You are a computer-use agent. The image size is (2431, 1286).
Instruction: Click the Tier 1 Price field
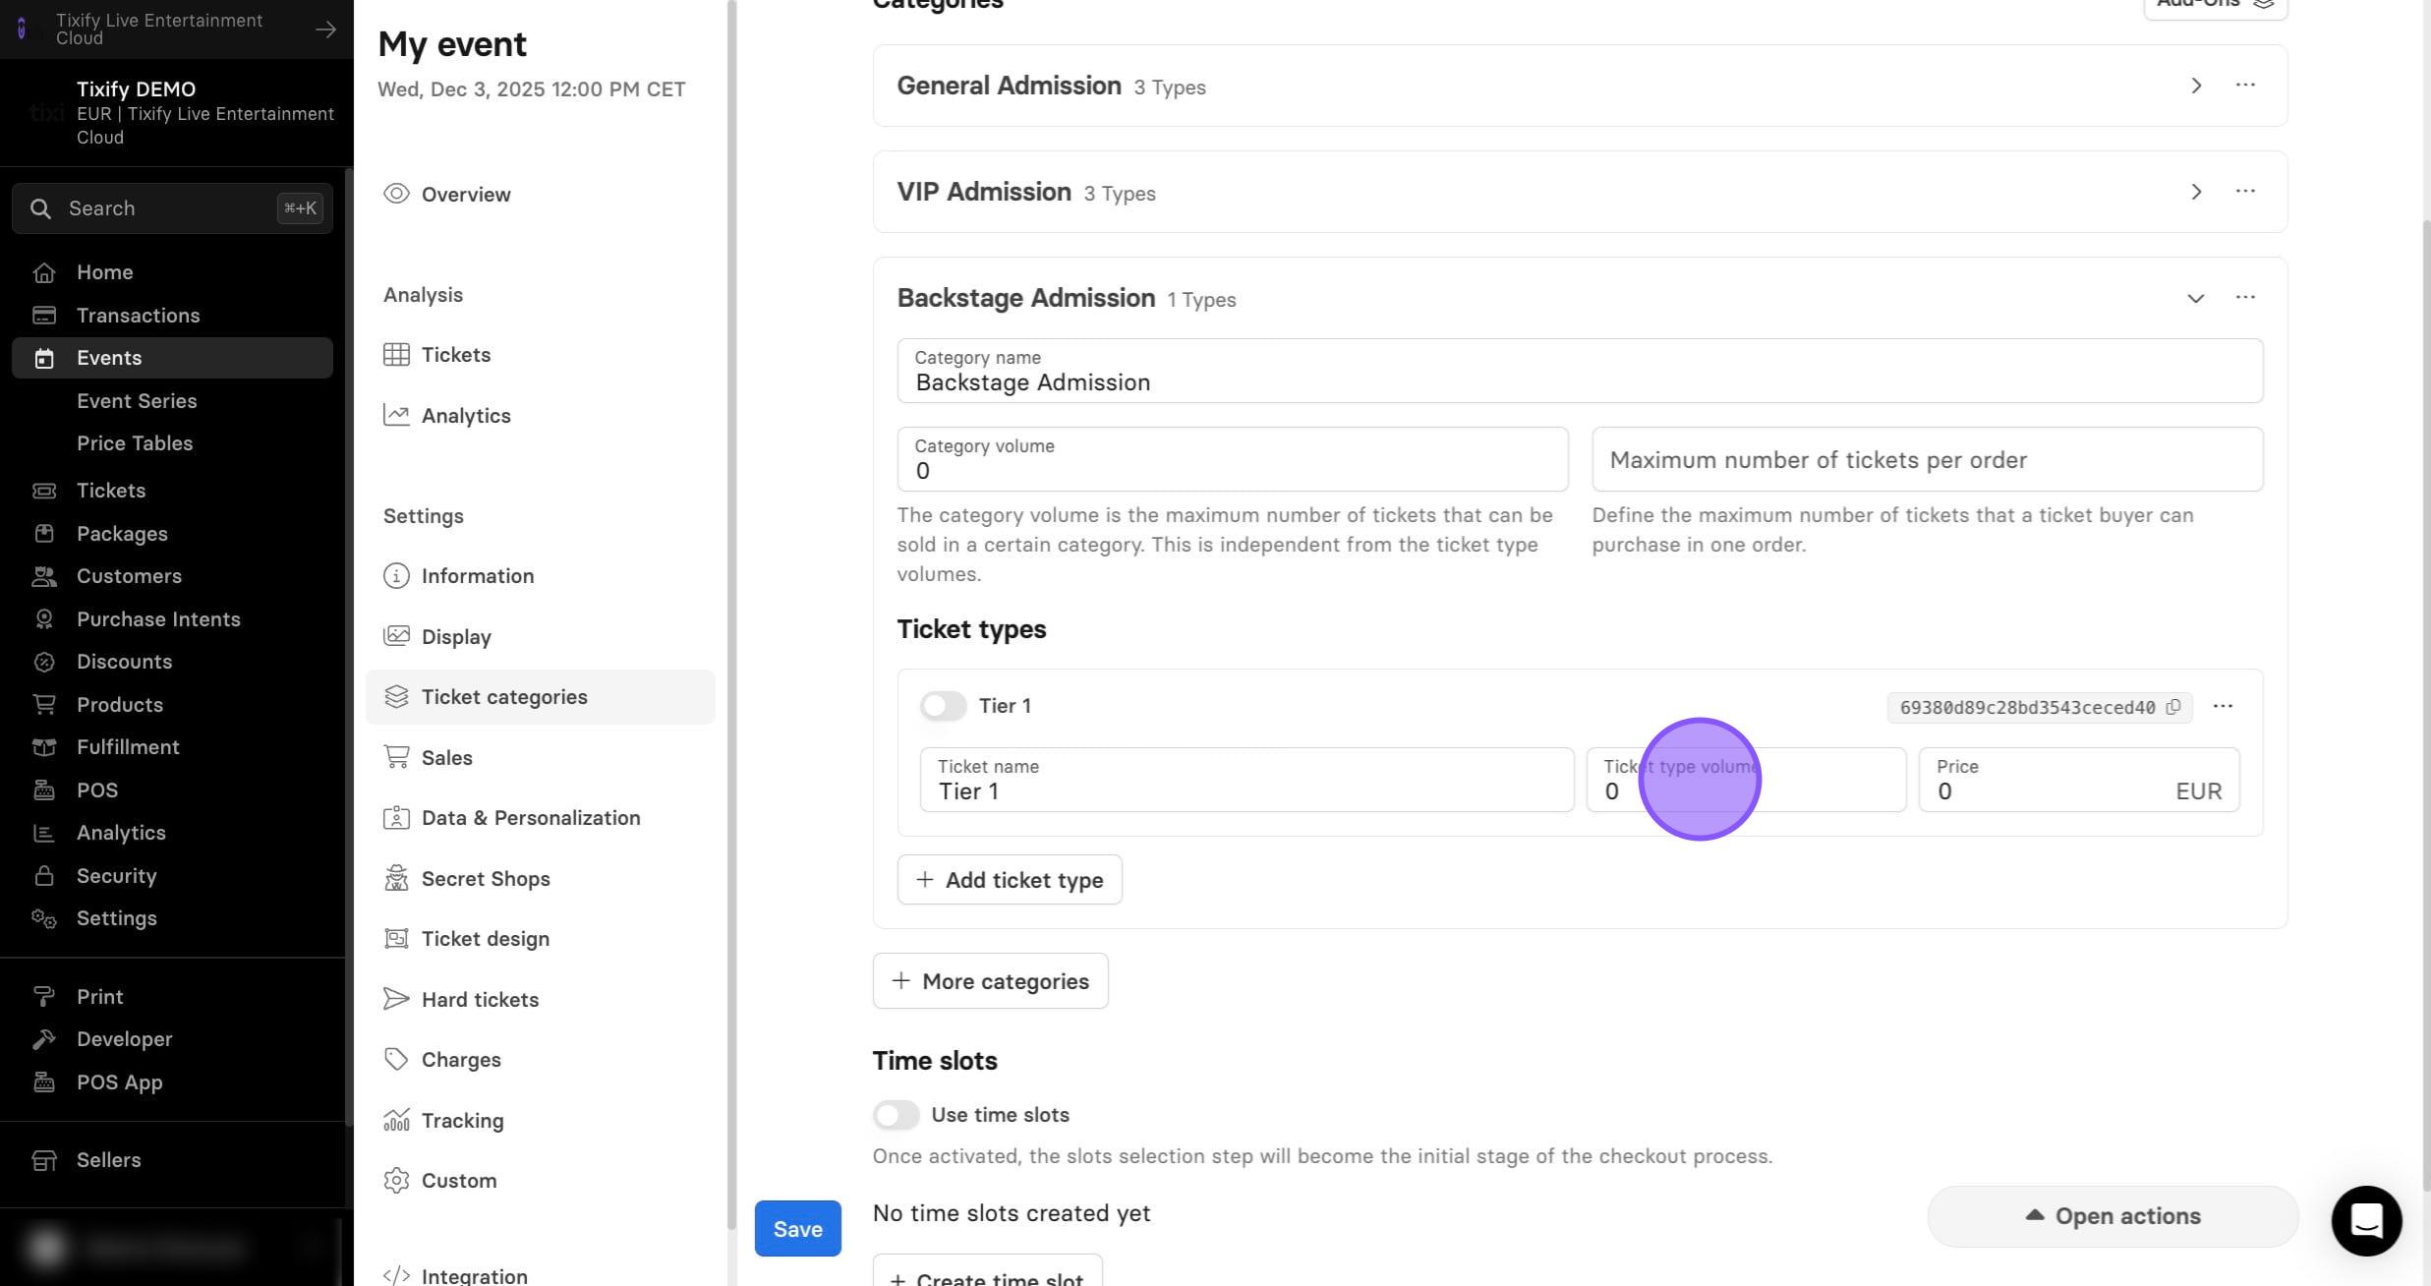pyautogui.click(x=2079, y=780)
